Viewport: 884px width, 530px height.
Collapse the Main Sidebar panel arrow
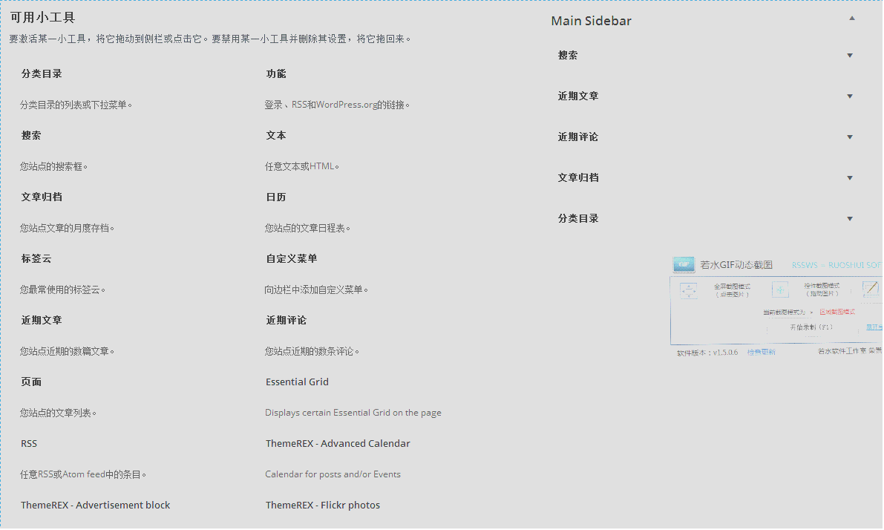click(852, 19)
